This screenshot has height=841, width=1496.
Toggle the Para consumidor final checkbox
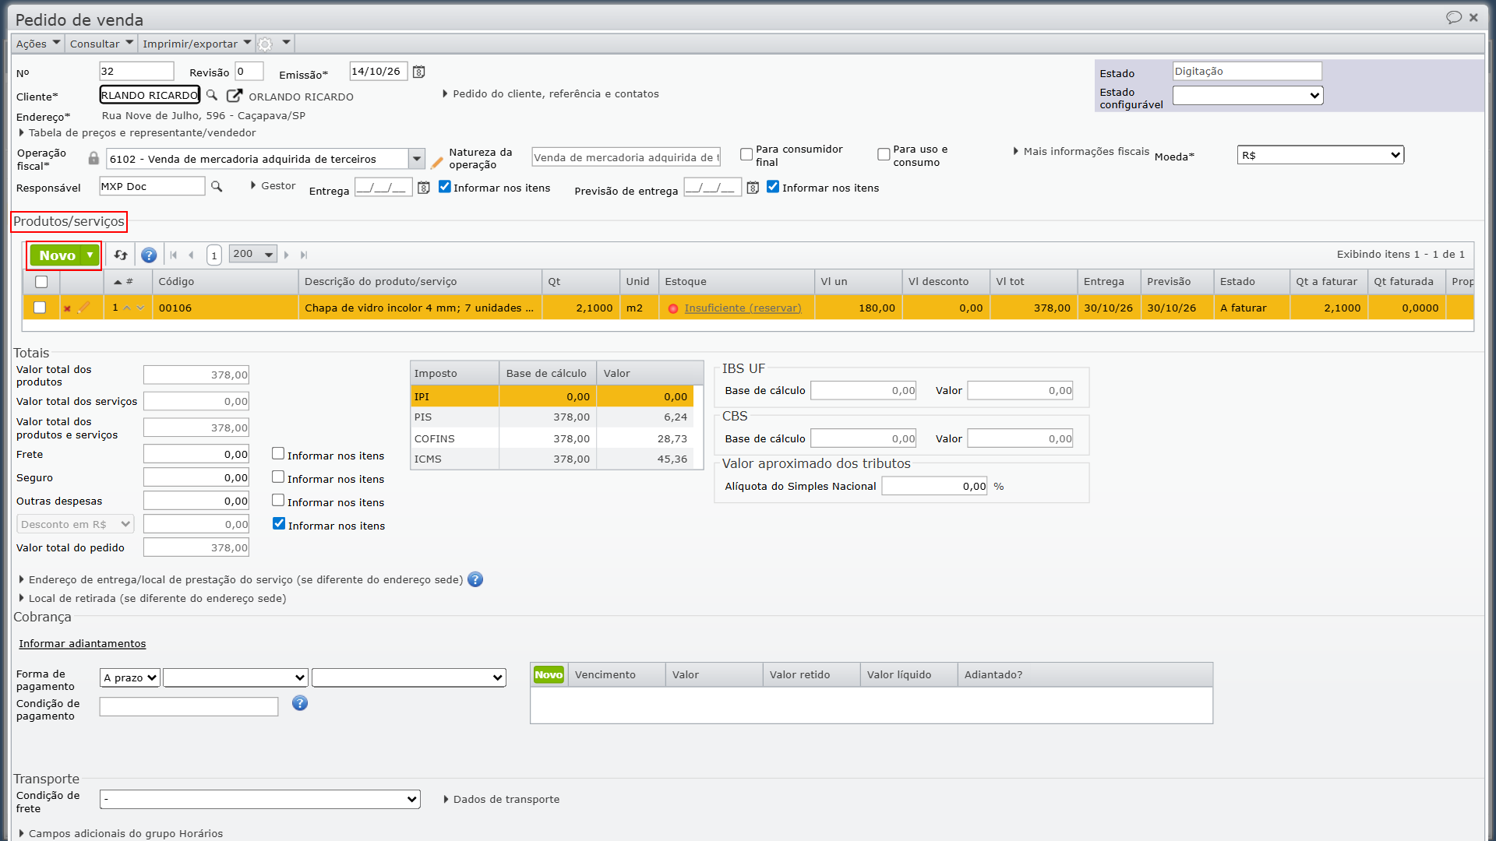click(746, 154)
